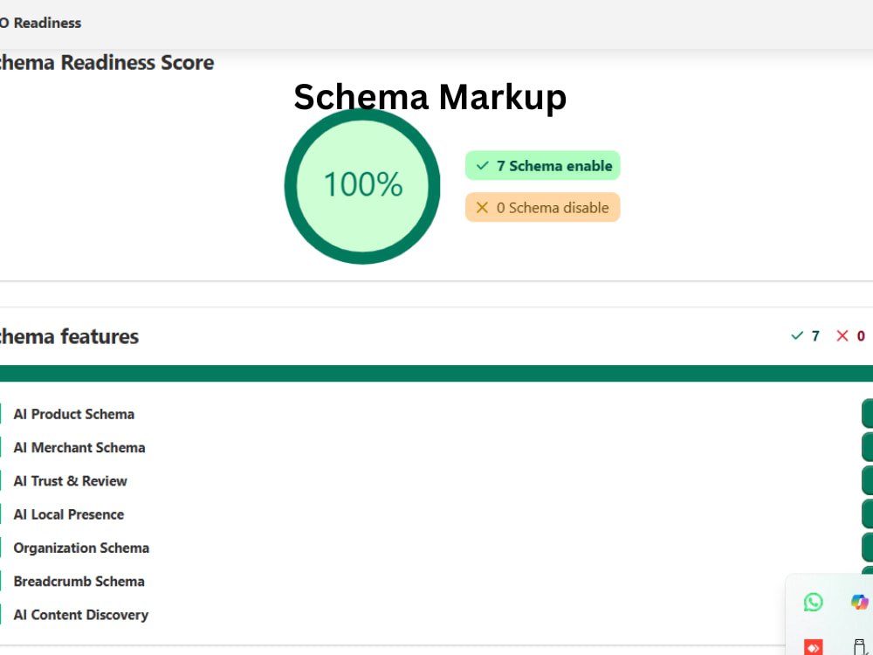Select the Organization Schema row
The height and width of the screenshot is (655, 873).
436,548
